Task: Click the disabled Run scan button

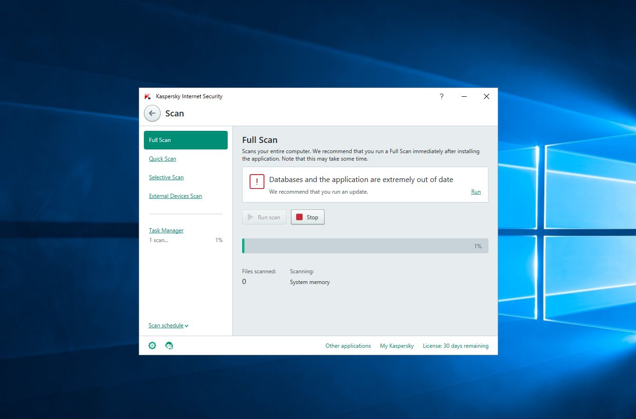Action: click(x=264, y=217)
